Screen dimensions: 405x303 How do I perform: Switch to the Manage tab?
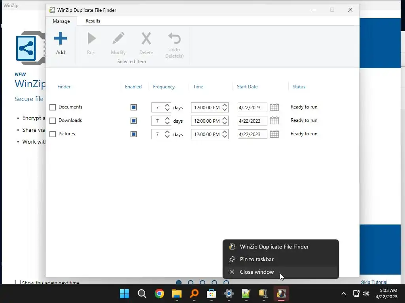coord(61,21)
